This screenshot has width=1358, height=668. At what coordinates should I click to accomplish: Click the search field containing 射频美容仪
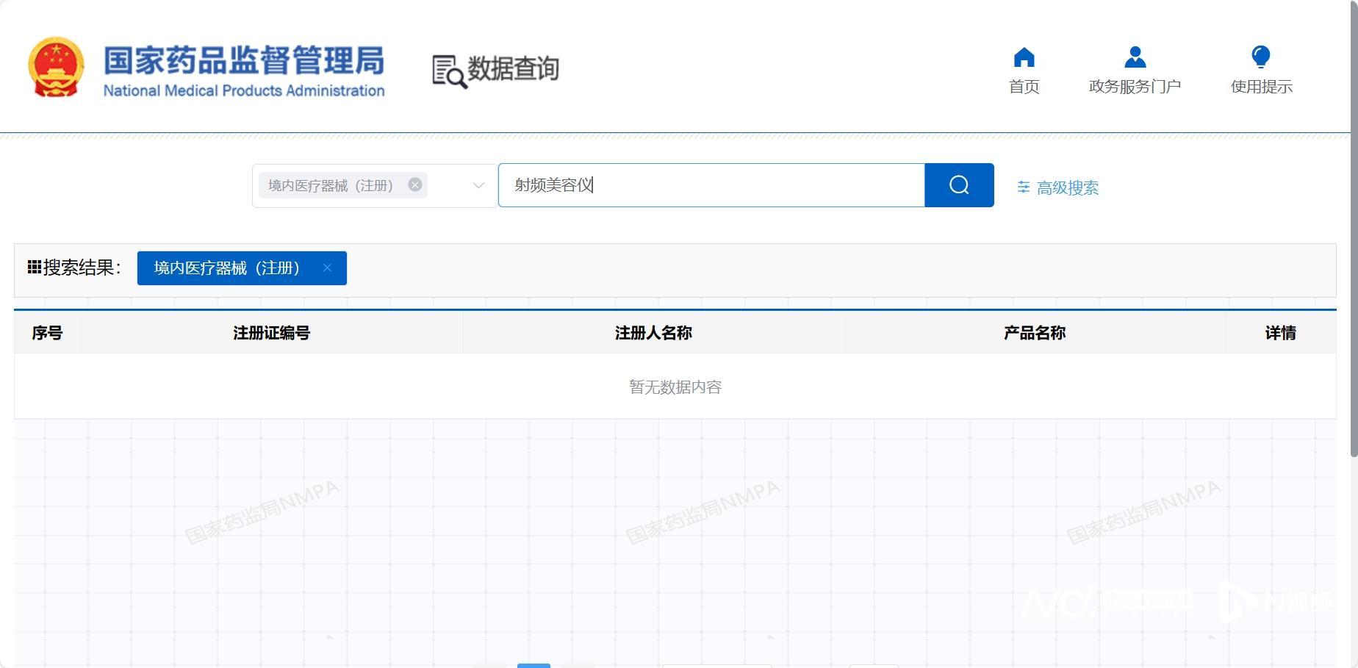[711, 185]
